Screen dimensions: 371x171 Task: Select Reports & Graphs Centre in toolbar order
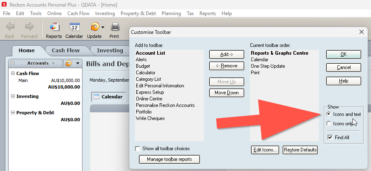tap(279, 53)
